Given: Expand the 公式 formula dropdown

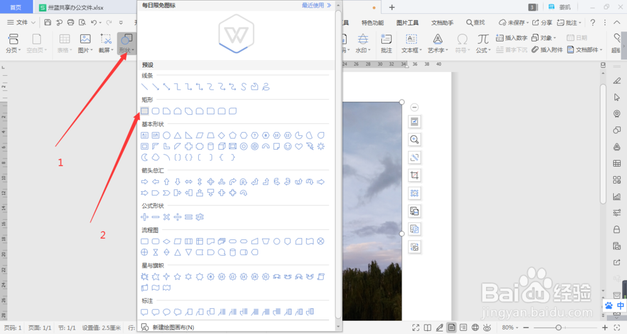Looking at the screenshot, I should click(483, 43).
